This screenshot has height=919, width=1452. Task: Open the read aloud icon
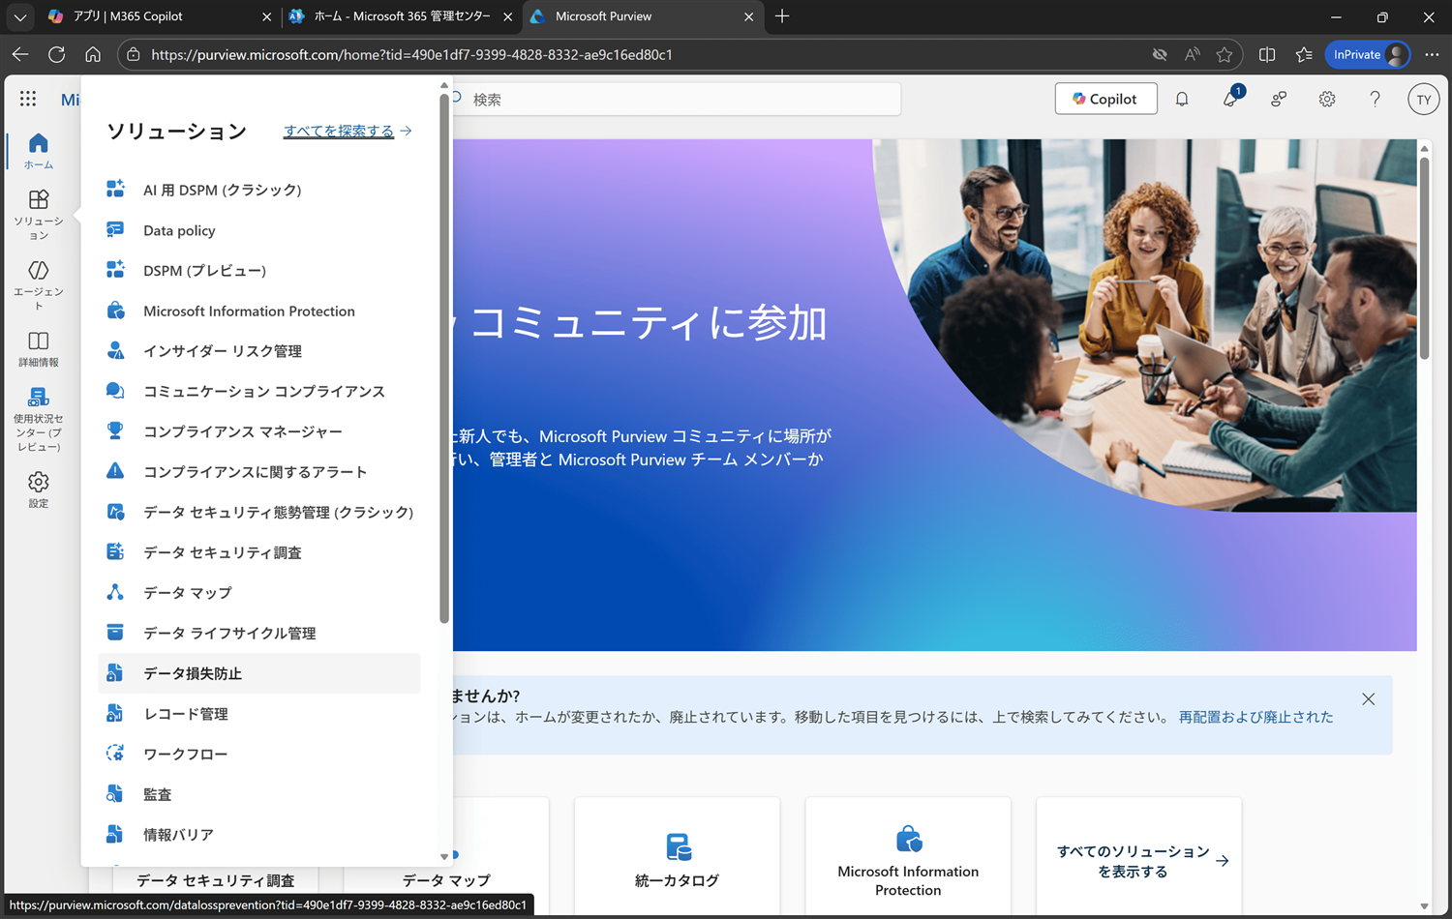[1192, 54]
